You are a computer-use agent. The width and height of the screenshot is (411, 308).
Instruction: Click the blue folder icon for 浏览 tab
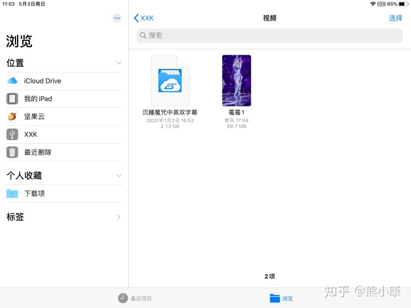click(275, 298)
